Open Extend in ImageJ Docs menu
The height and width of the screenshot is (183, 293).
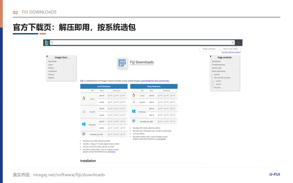[51, 68]
